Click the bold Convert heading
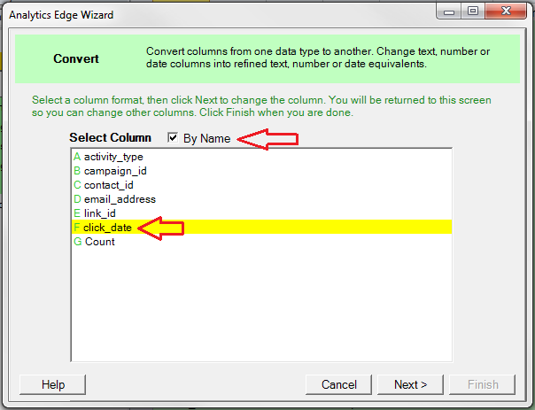535x410 pixels. click(75, 59)
